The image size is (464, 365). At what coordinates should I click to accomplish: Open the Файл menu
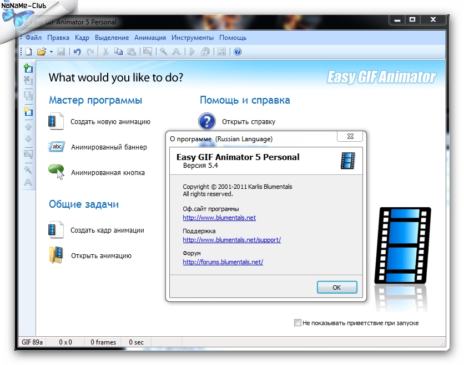pyautogui.click(x=33, y=38)
